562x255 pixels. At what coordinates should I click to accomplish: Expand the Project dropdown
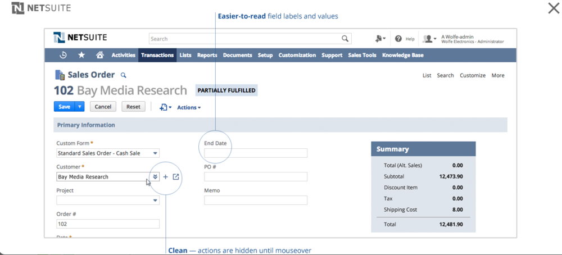[156, 201]
